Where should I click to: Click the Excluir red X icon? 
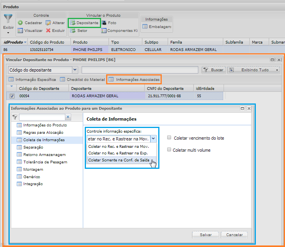48,30
